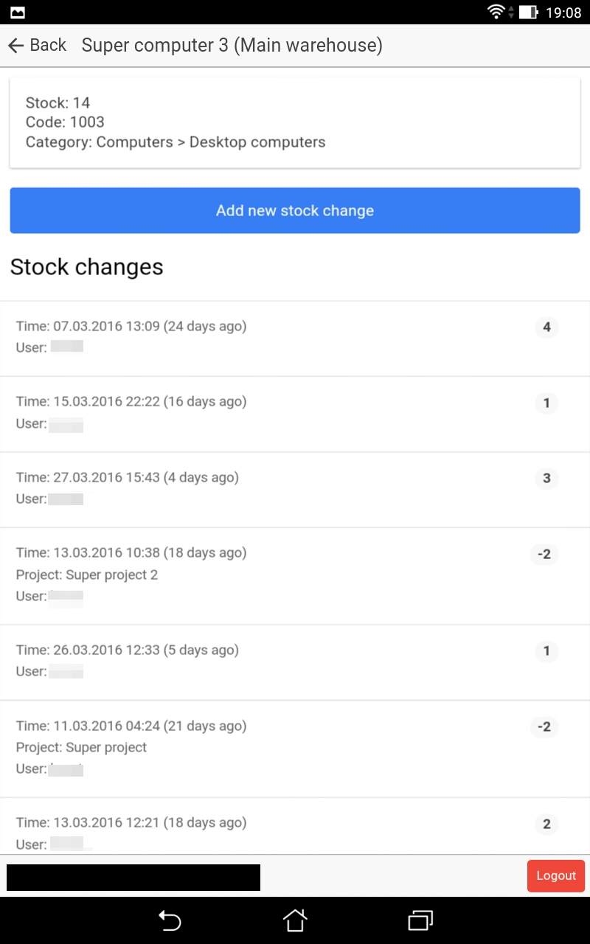Image resolution: width=590 pixels, height=944 pixels.
Task: Tap the Super computer 3 page title
Action: click(x=232, y=46)
